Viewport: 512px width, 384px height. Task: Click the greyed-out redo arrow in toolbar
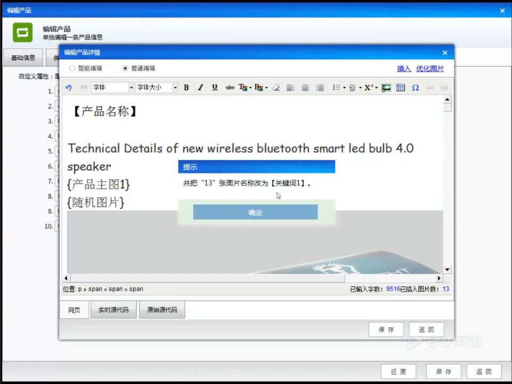click(84, 87)
